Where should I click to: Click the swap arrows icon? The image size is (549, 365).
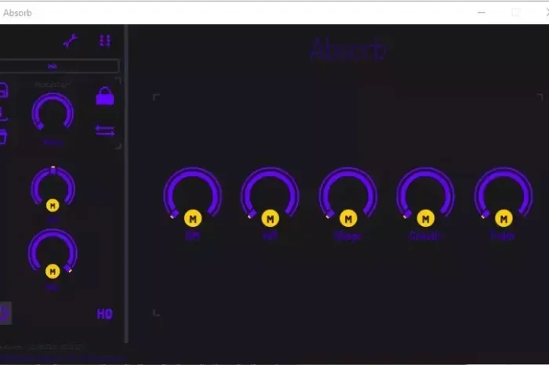pos(104,130)
